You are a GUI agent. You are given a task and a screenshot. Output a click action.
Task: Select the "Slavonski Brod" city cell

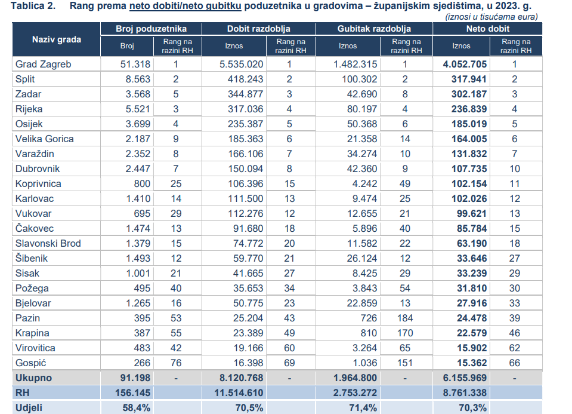click(48, 244)
